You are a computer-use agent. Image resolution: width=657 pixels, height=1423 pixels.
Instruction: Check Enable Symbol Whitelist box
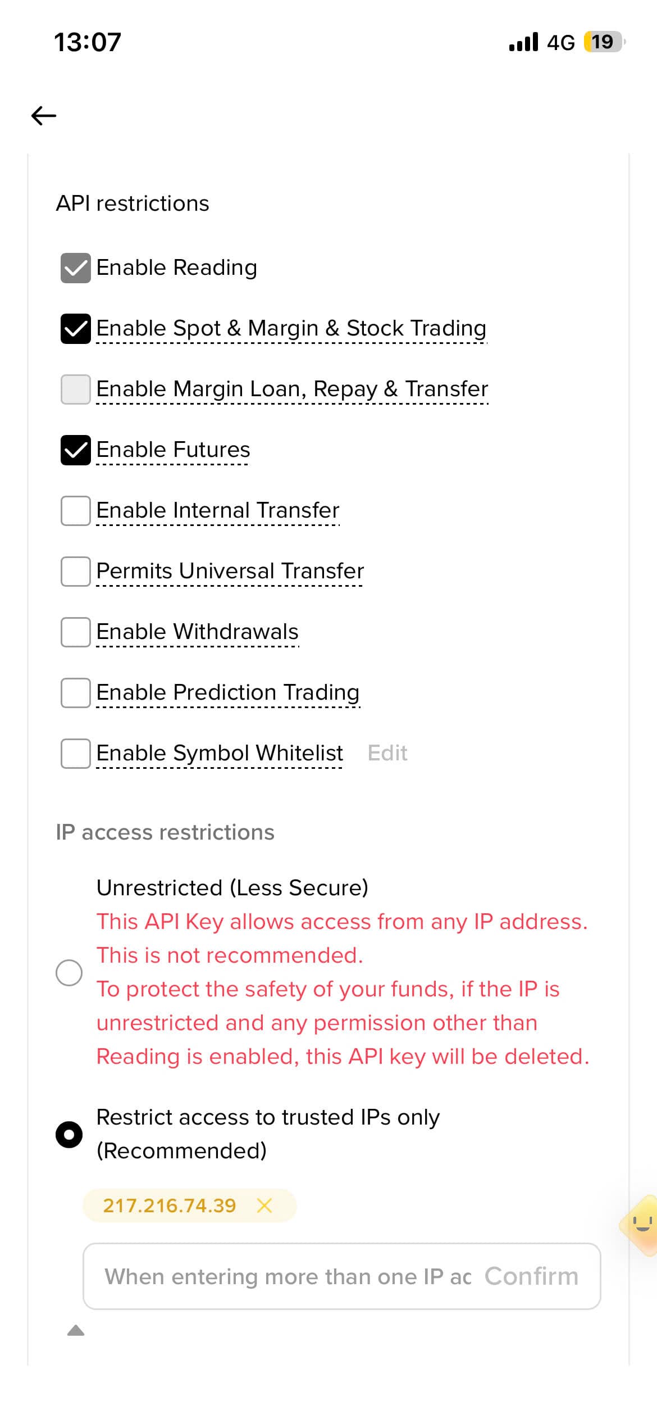click(x=76, y=753)
